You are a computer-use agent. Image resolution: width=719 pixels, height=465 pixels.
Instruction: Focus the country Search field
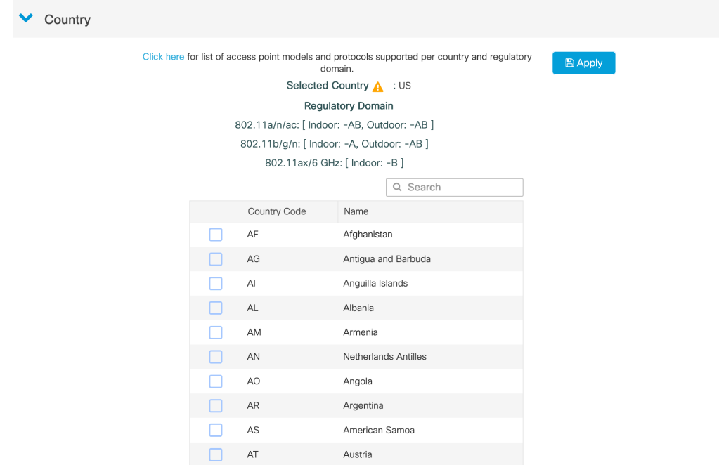(x=460, y=188)
